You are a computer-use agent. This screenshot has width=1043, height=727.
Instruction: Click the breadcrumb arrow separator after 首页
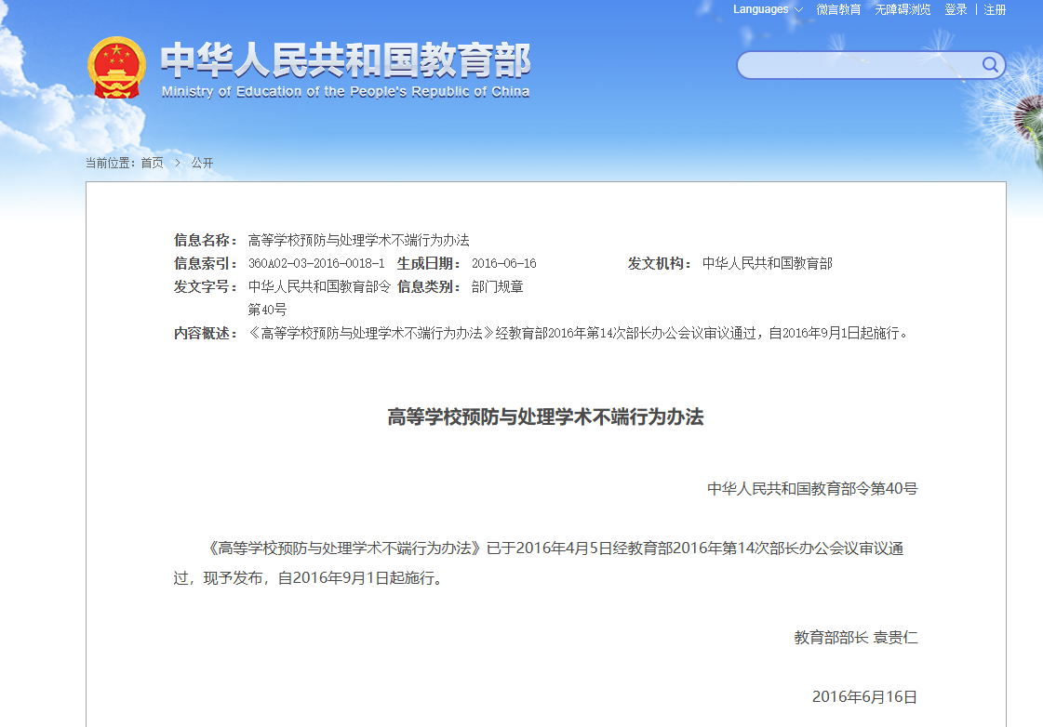coord(177,163)
